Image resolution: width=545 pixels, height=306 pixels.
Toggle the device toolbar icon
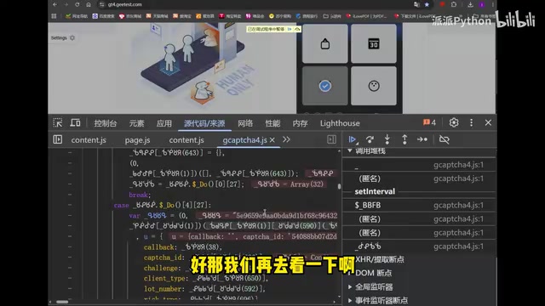pyautogui.click(x=75, y=122)
